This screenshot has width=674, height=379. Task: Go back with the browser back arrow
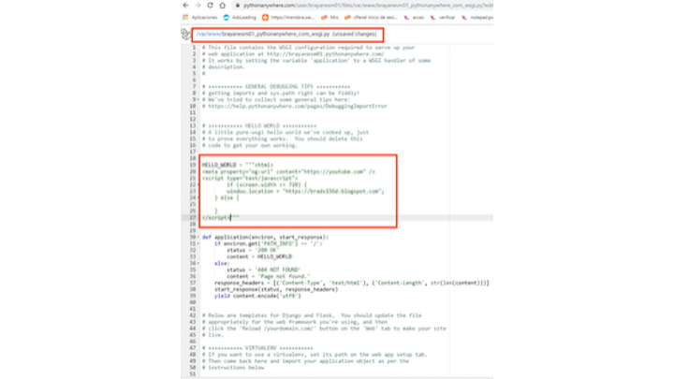tap(185, 6)
